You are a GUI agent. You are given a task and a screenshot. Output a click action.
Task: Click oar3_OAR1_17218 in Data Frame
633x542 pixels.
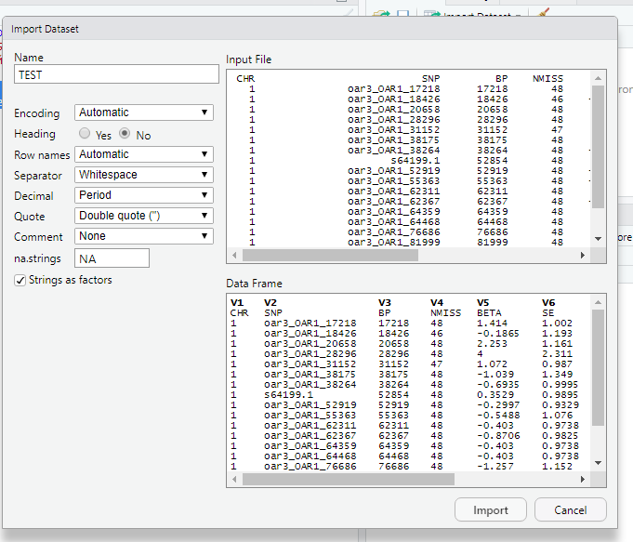pos(310,324)
